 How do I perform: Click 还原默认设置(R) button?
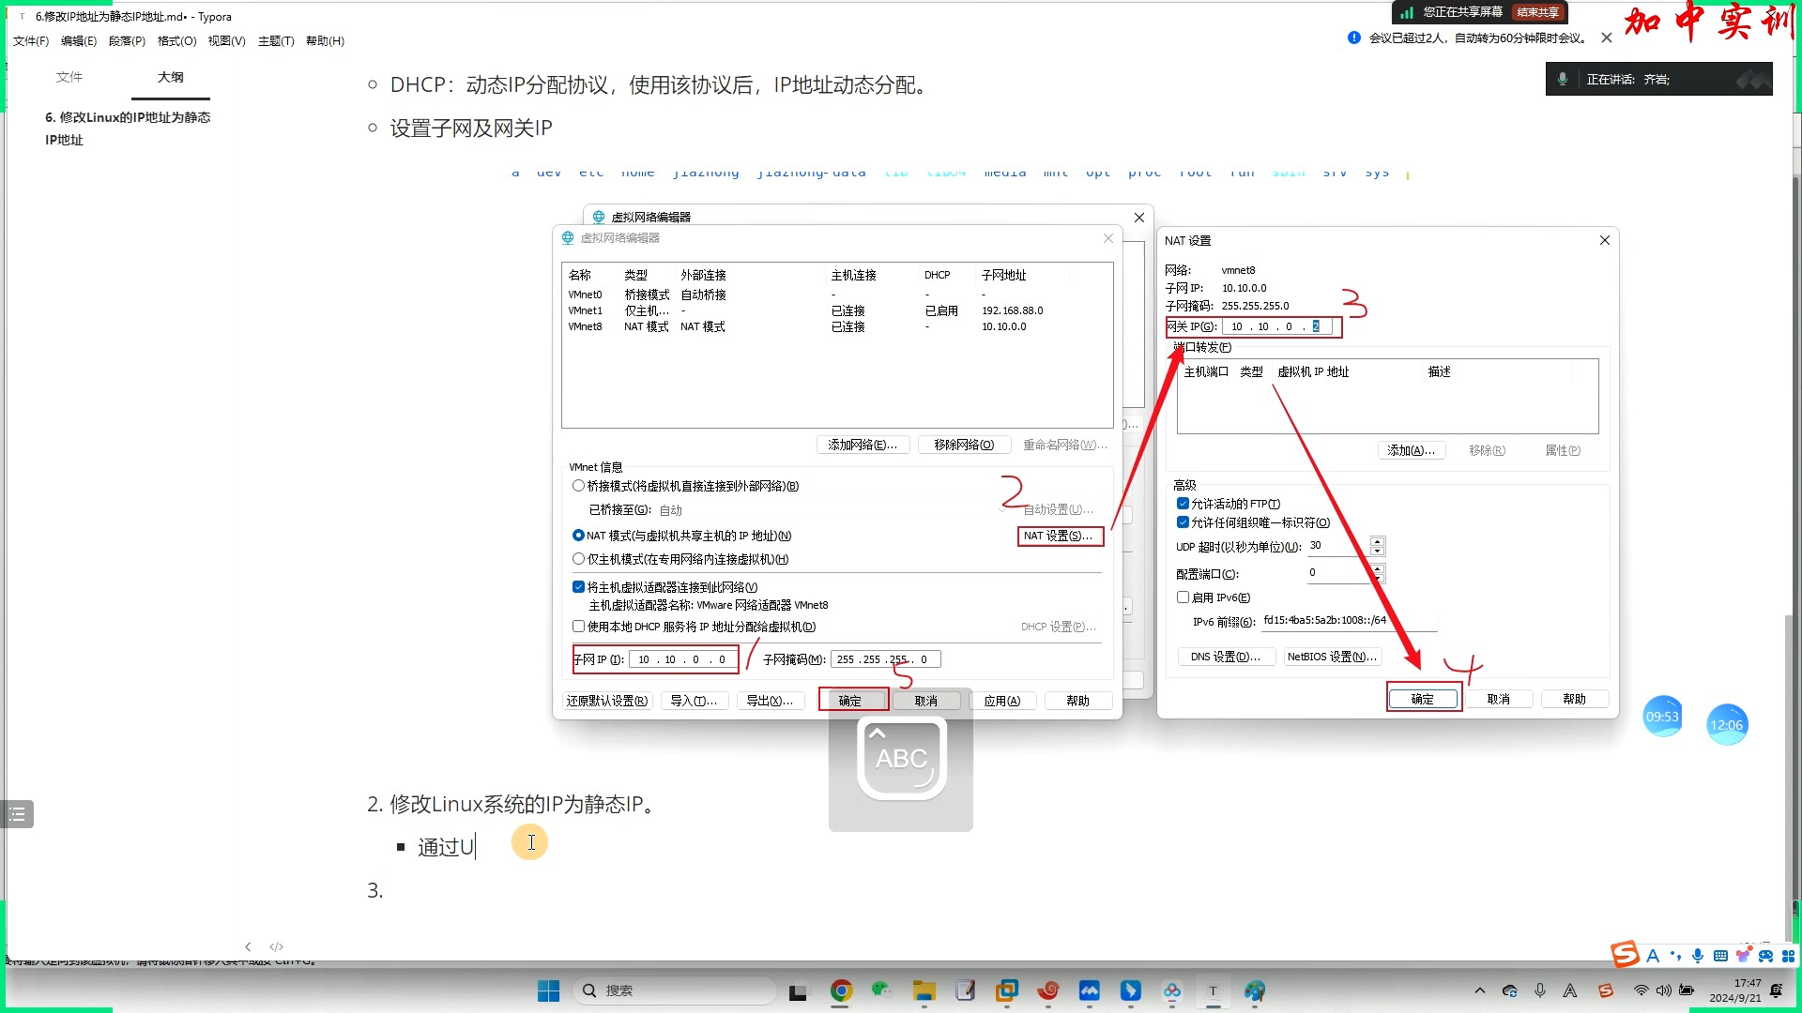(x=607, y=701)
